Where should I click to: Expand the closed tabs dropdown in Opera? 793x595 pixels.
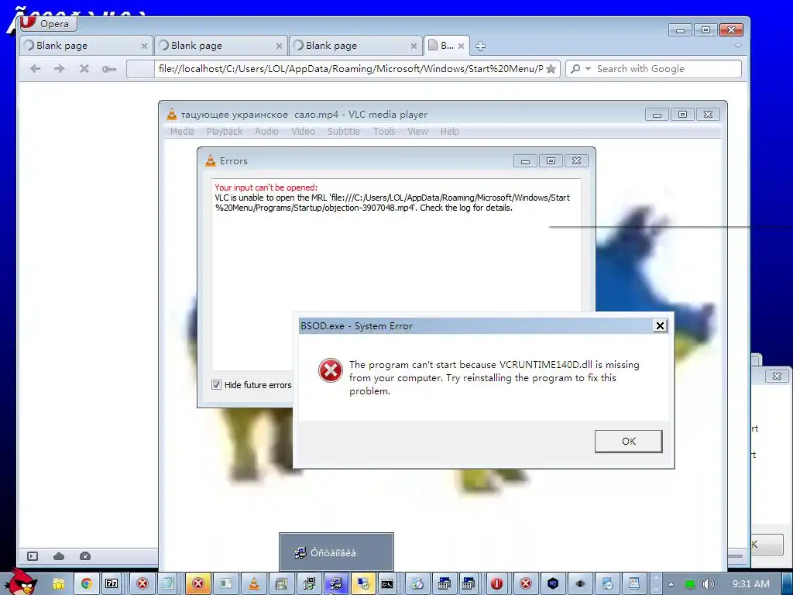[x=738, y=46]
